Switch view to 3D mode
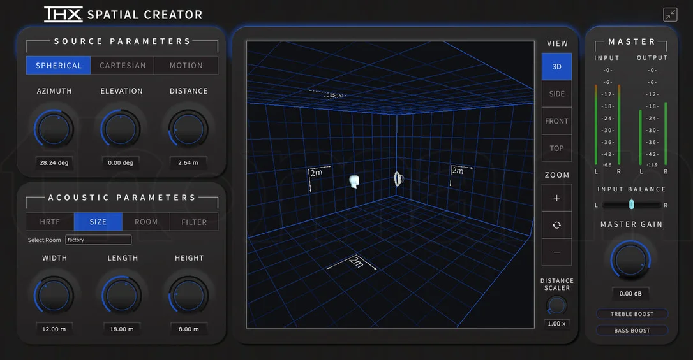Image resolution: width=693 pixels, height=360 pixels. (556, 67)
